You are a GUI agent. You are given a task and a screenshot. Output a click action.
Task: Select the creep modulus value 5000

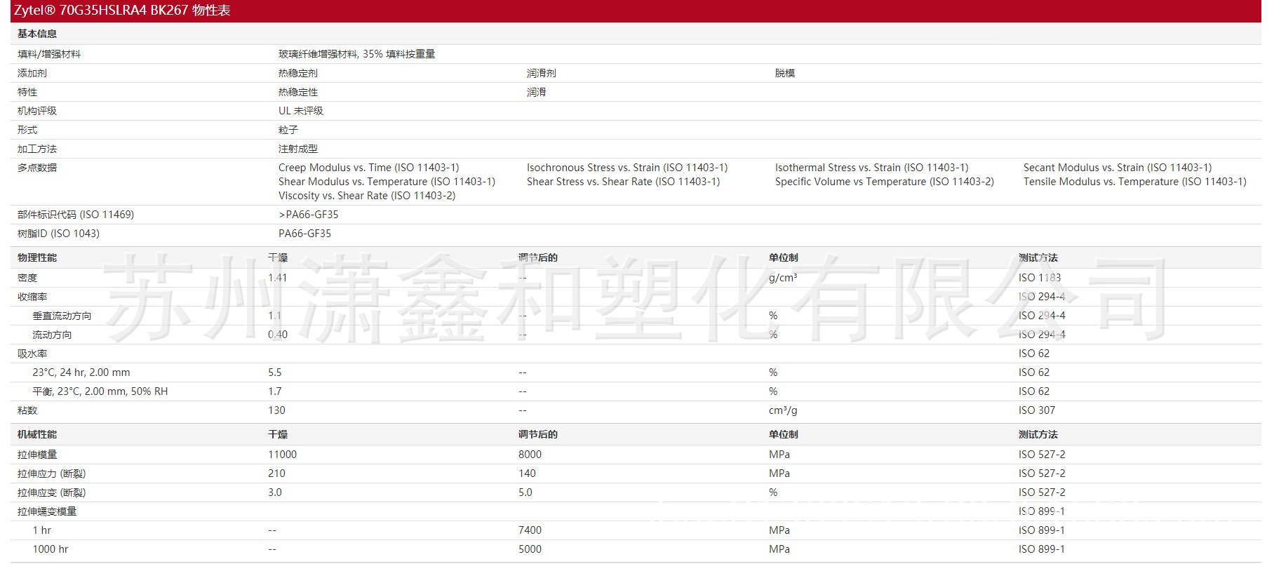(530, 549)
